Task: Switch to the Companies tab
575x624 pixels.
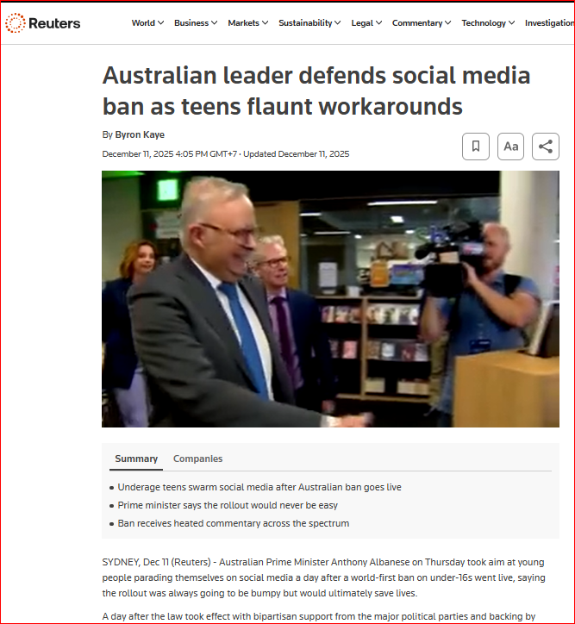Action: pos(197,459)
